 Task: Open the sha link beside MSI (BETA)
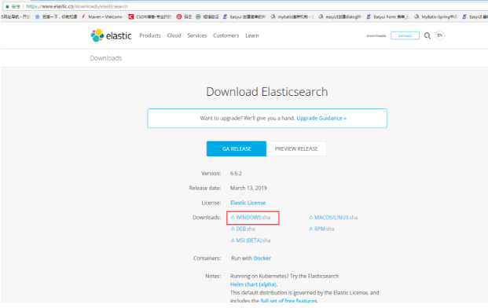[266, 240]
